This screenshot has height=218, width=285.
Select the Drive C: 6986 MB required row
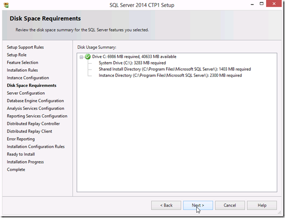pyautogui.click(x=134, y=57)
